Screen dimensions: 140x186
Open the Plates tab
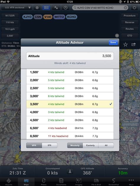point(44,182)
